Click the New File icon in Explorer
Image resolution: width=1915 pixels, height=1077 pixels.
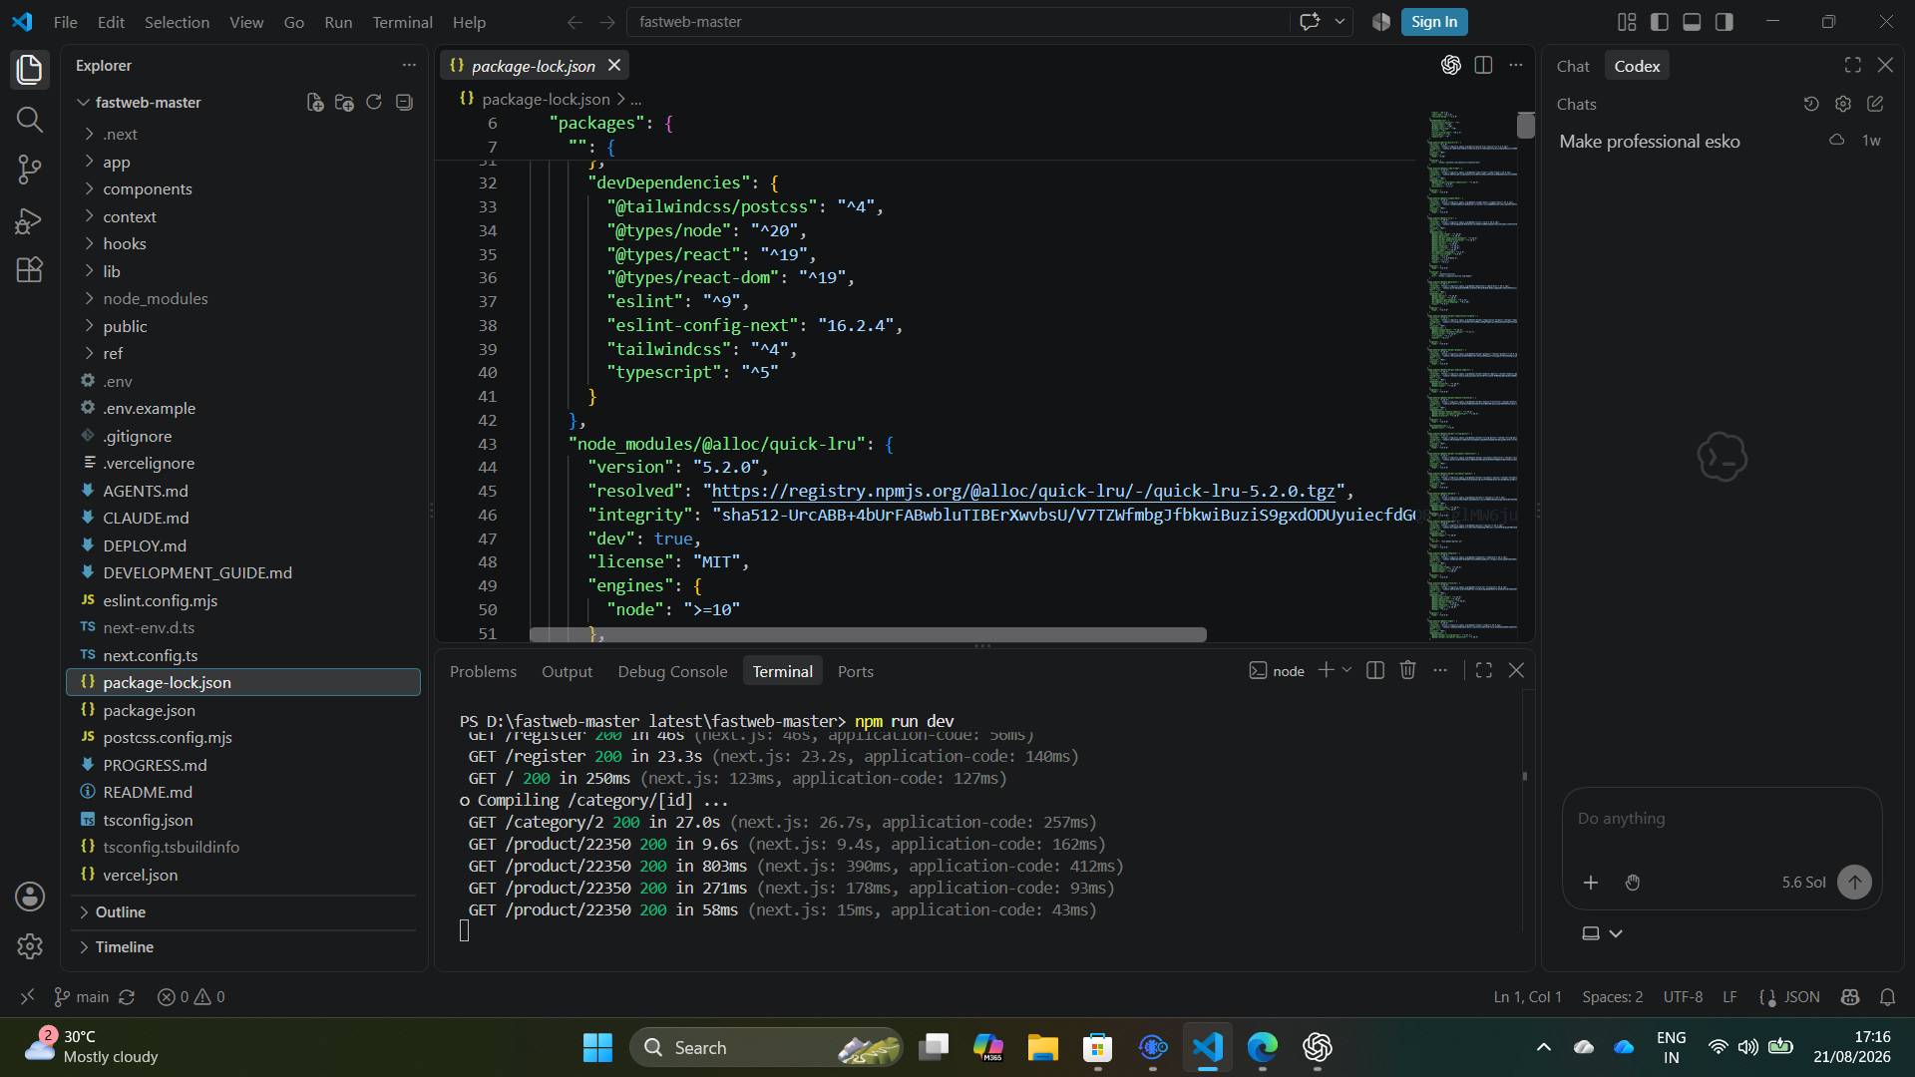click(x=315, y=102)
